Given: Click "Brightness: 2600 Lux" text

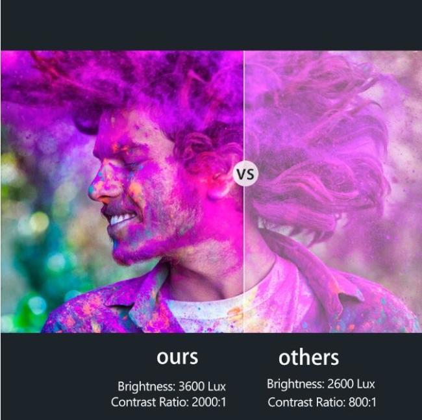Looking at the screenshot, I should (x=321, y=384).
